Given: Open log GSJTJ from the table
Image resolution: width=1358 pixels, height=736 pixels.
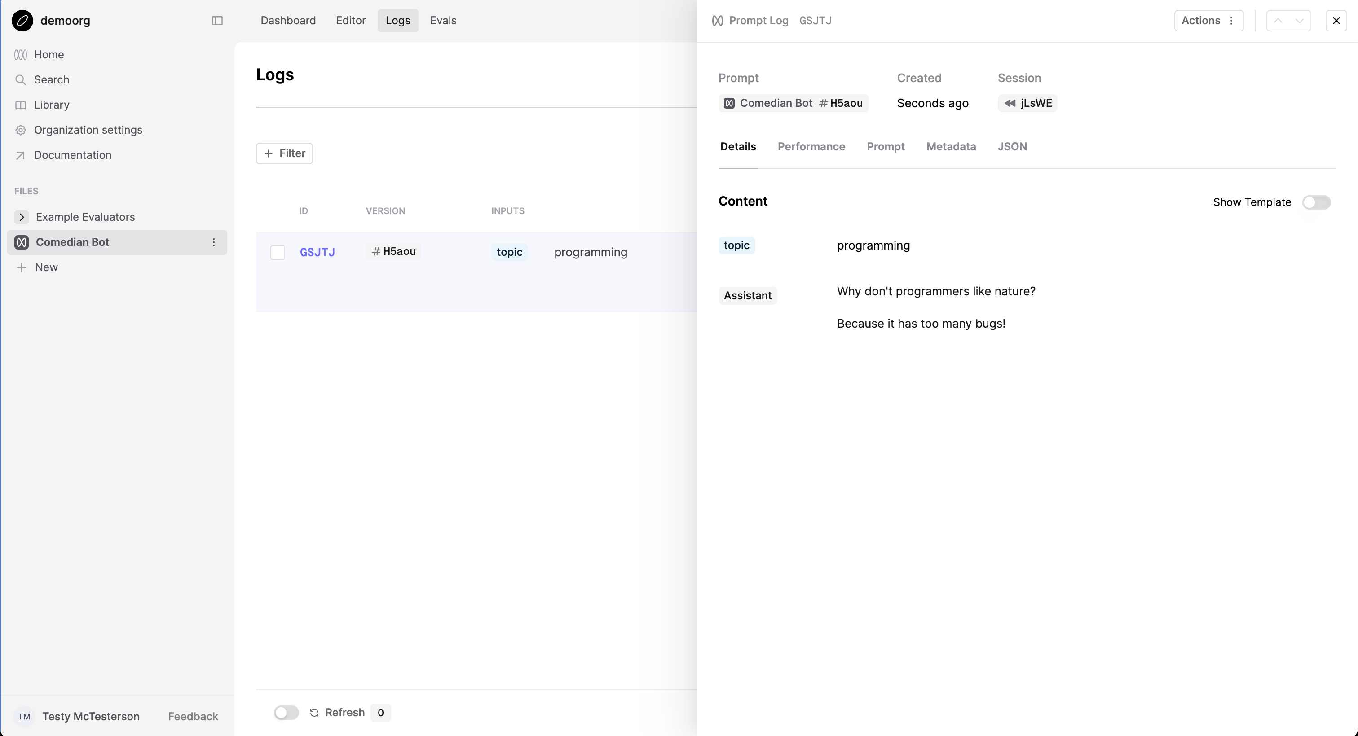Looking at the screenshot, I should coord(317,252).
